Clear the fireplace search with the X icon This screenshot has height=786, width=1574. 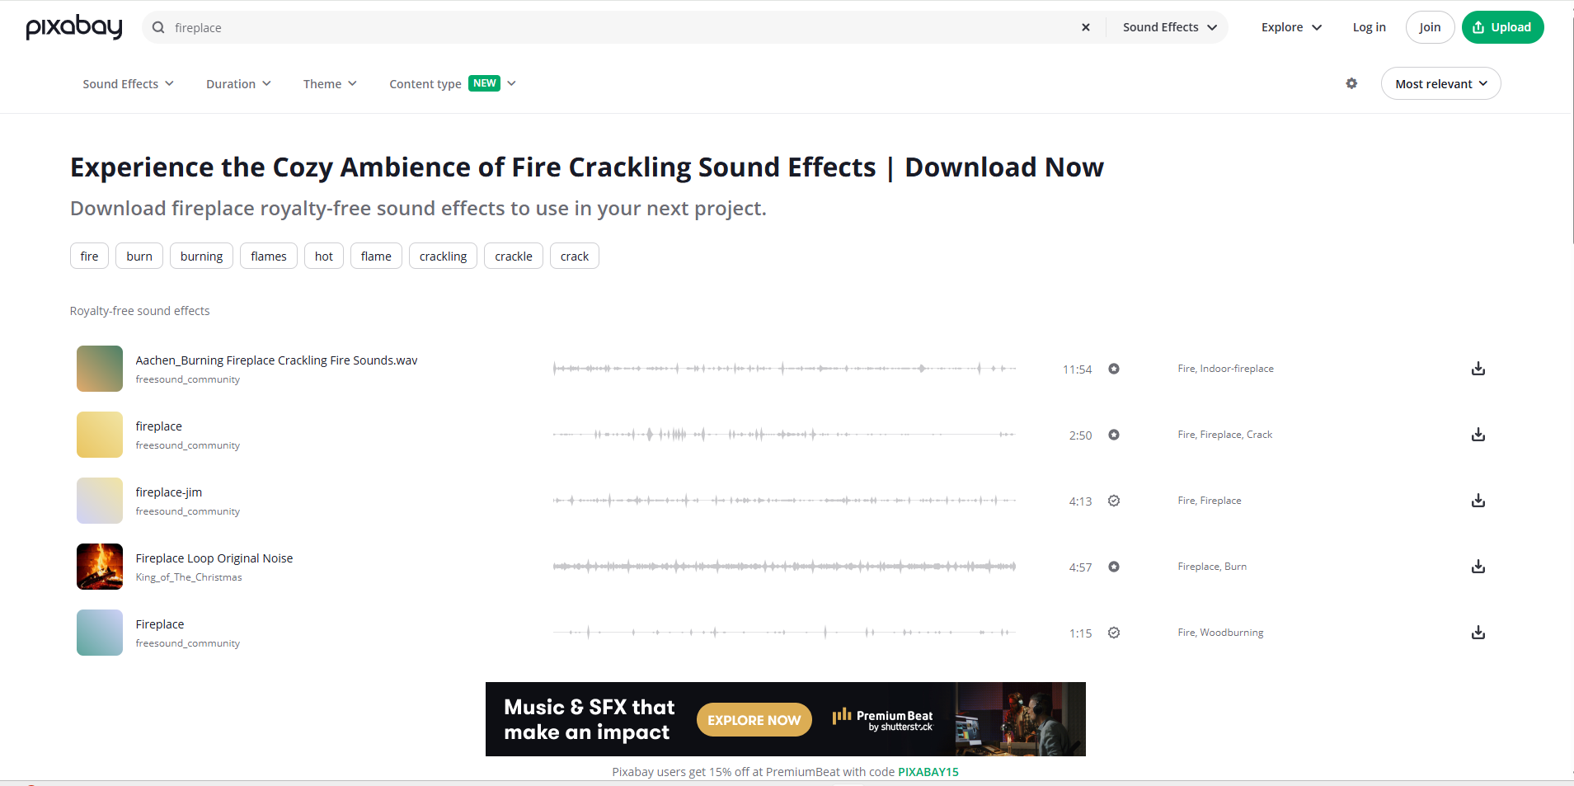1084,27
